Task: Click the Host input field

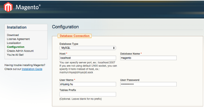Action: (88, 58)
